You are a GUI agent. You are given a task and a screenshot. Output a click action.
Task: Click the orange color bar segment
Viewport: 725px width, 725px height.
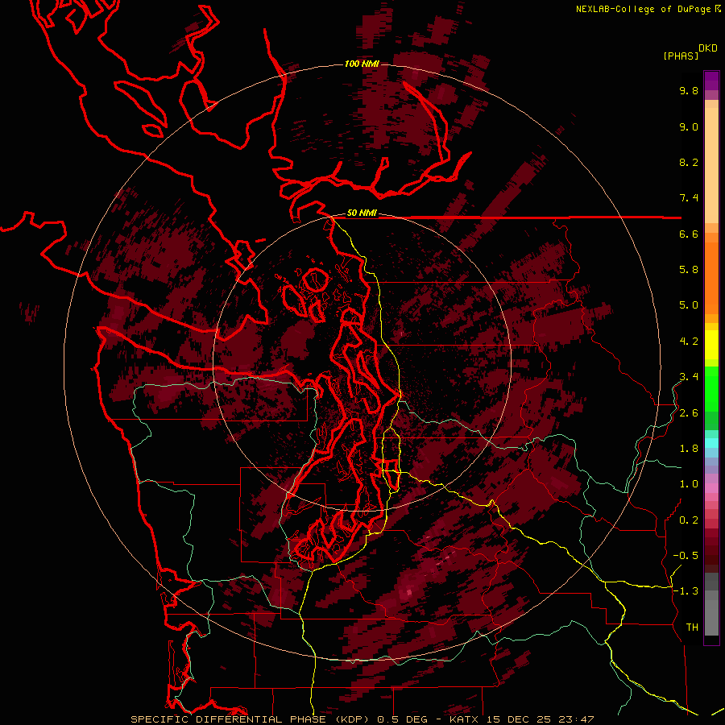(711, 277)
